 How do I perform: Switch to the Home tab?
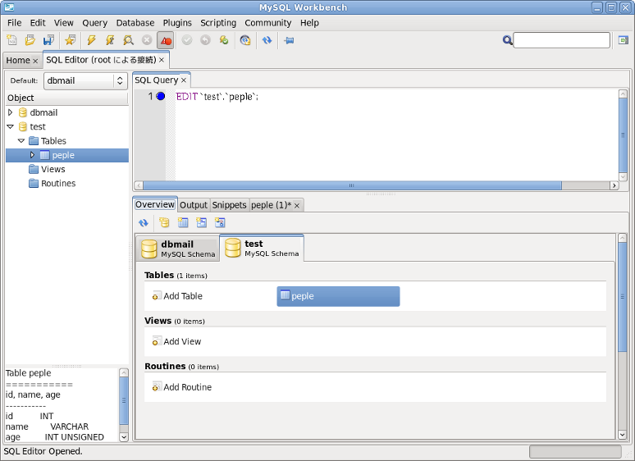click(18, 61)
